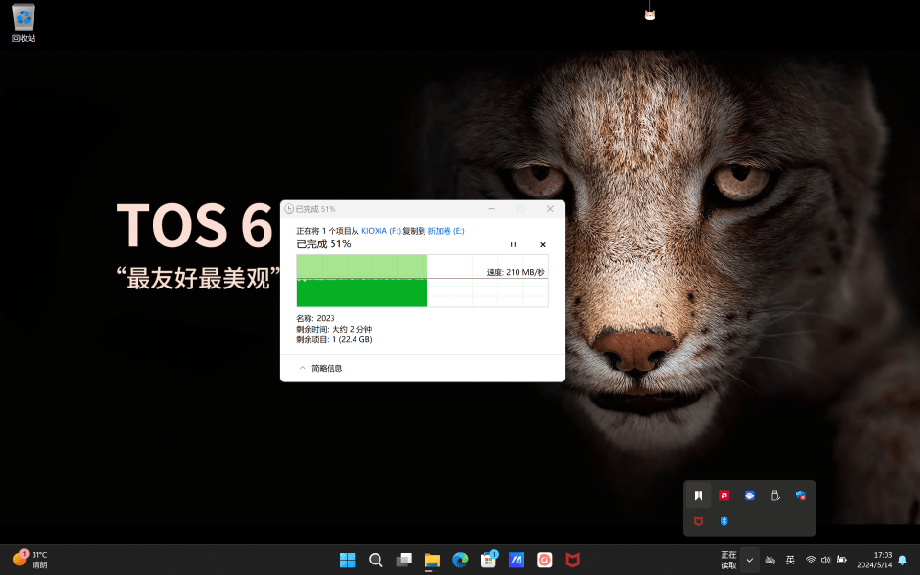Click the 速度: 210 MB/秒 label

click(516, 272)
